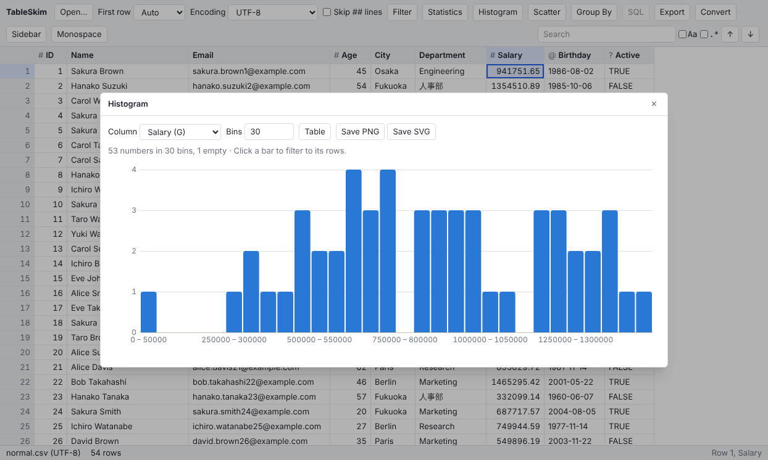Toggle the Sidebar button
The width and height of the screenshot is (768, 460).
[x=27, y=35]
